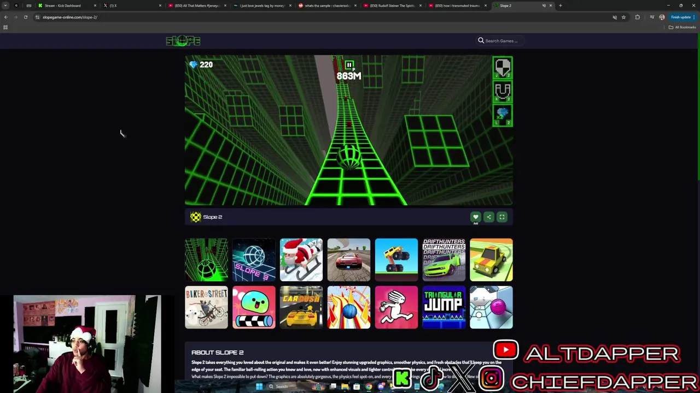Share the Slope 2 game
The height and width of the screenshot is (393, 700).
click(489, 217)
